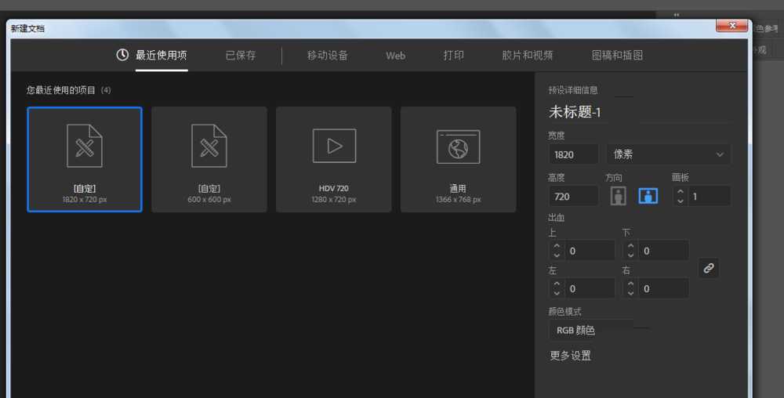Open the 移动设备 tab
Image resolution: width=784 pixels, height=398 pixels.
click(328, 56)
